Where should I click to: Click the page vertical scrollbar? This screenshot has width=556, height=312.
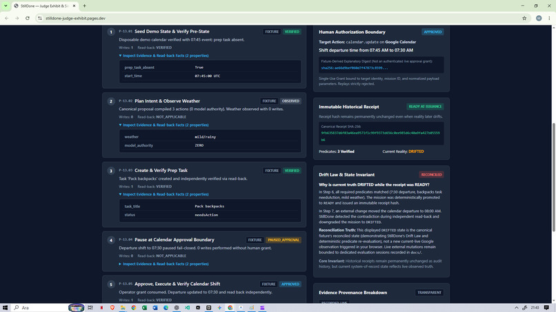click(x=553, y=177)
